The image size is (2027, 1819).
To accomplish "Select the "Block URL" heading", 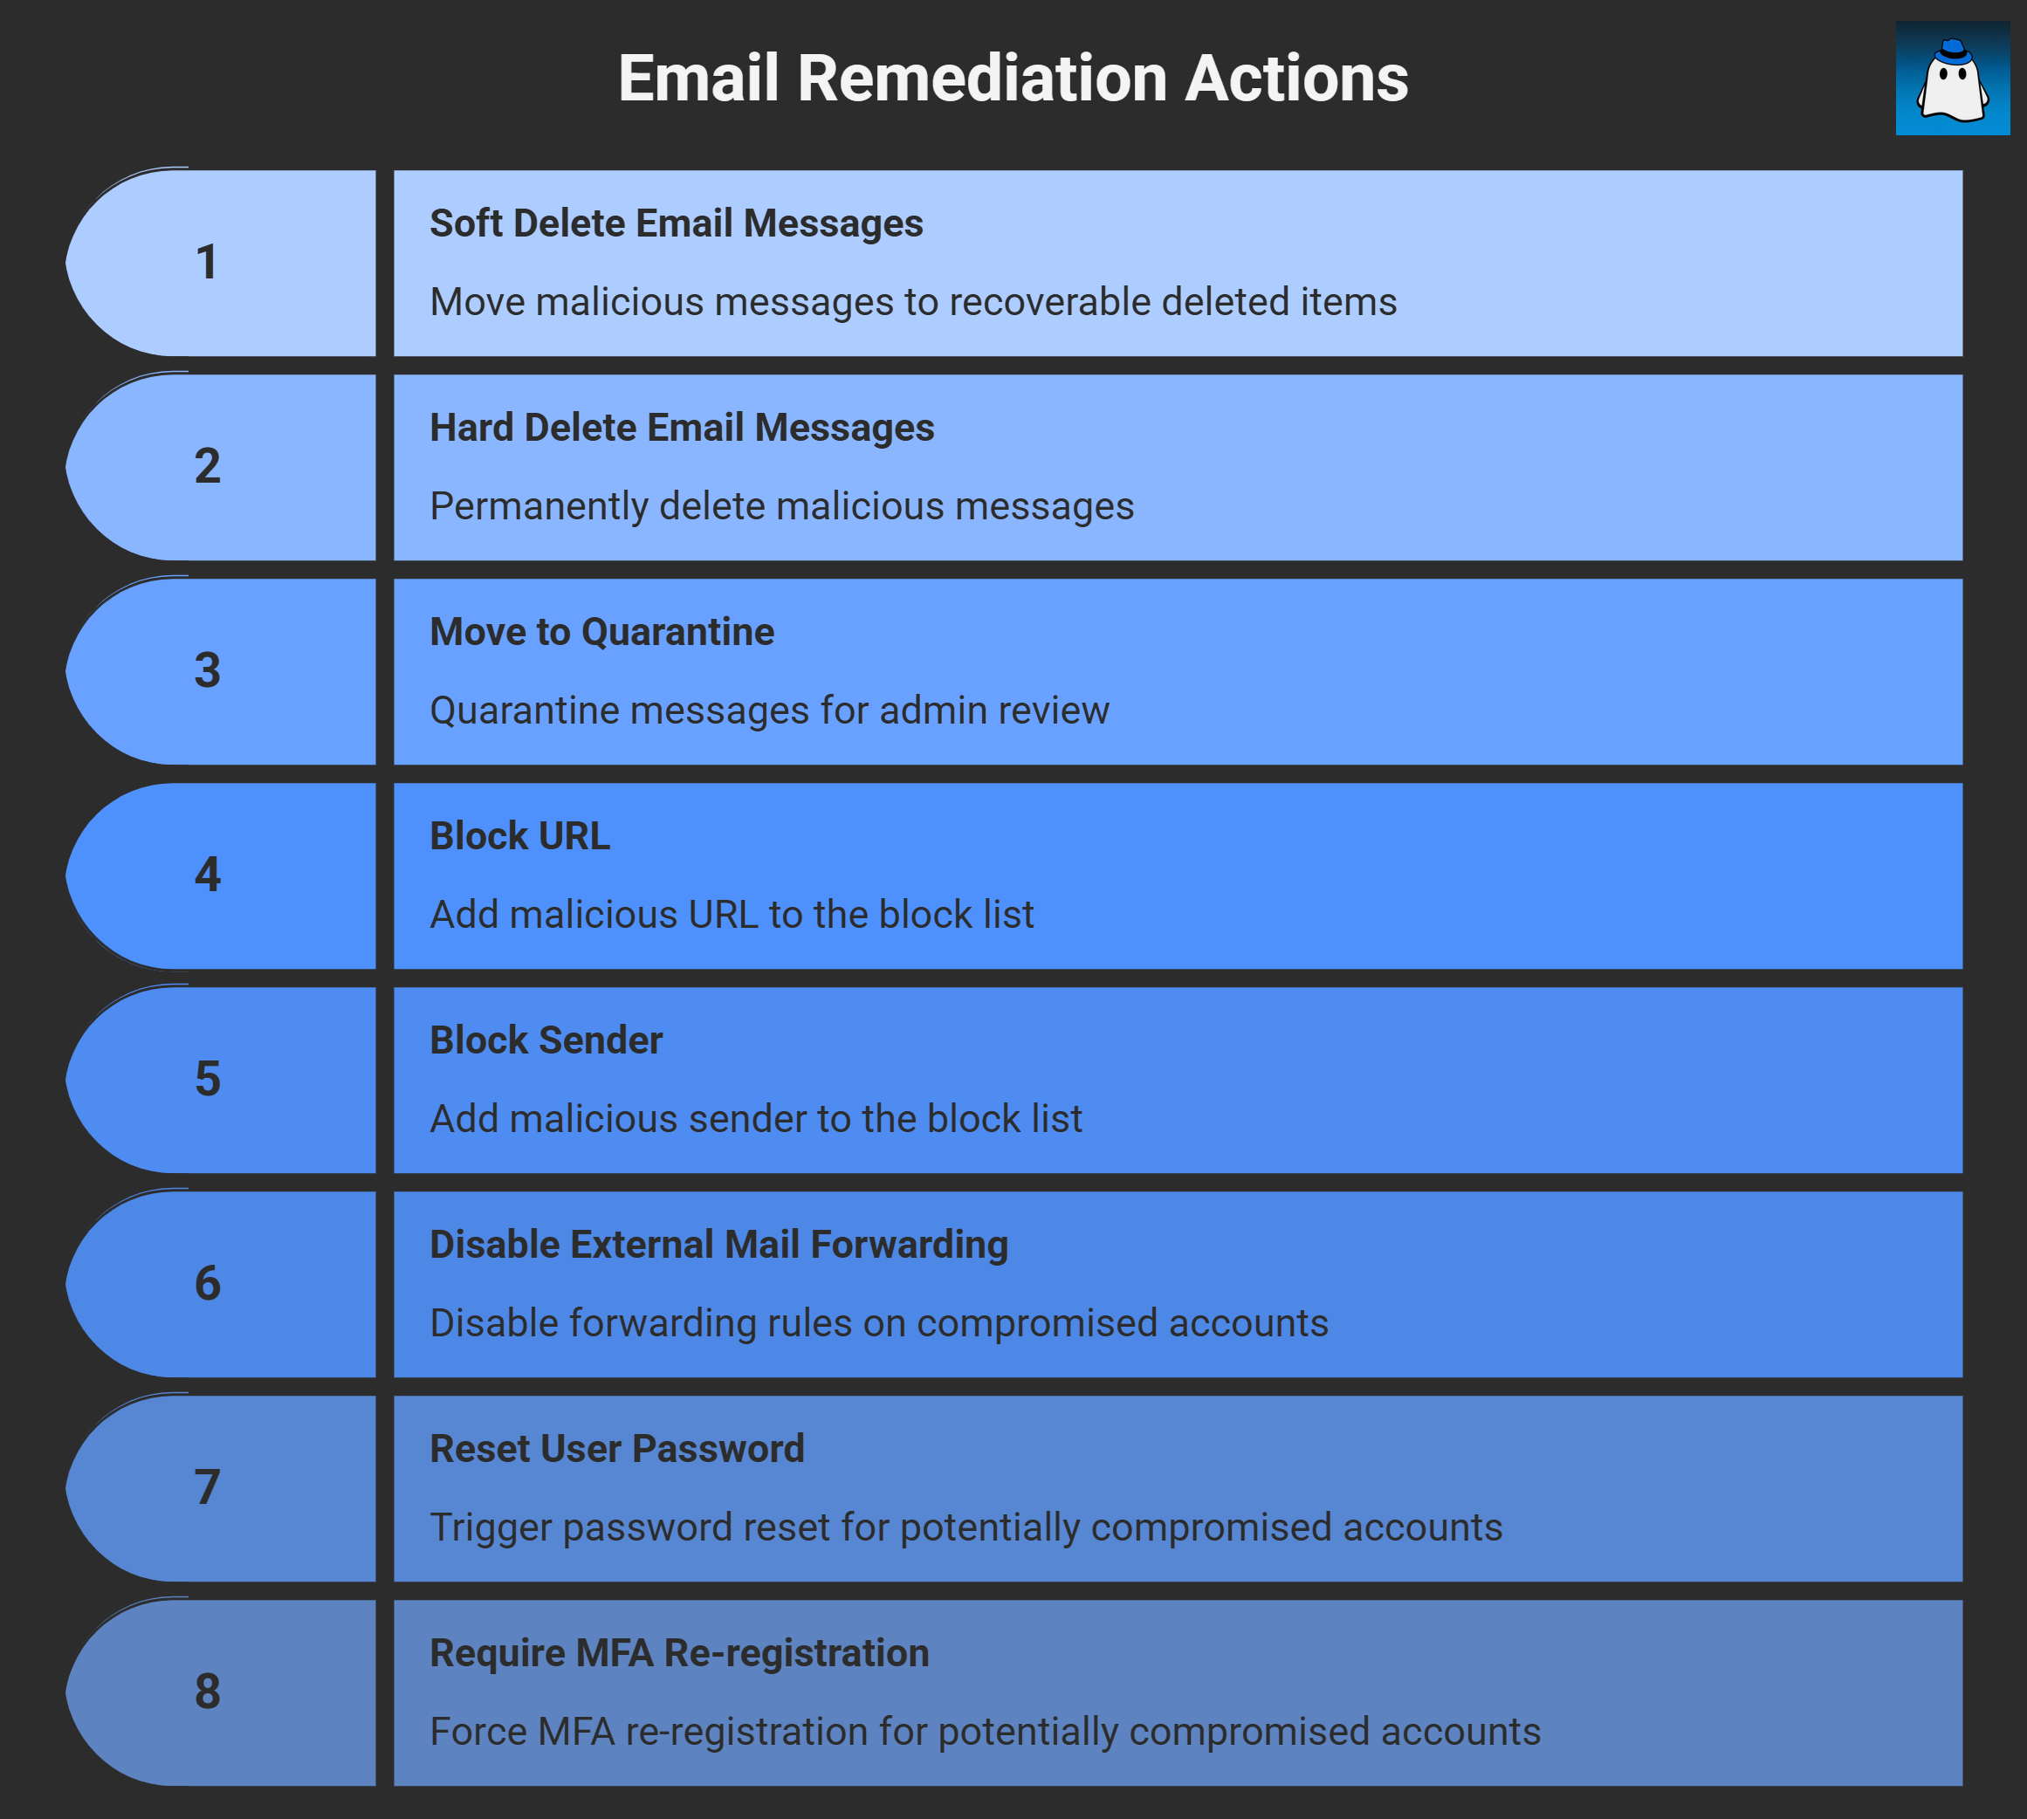I will (519, 836).
